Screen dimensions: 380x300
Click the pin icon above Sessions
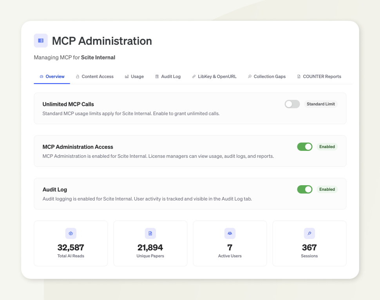pyautogui.click(x=309, y=233)
